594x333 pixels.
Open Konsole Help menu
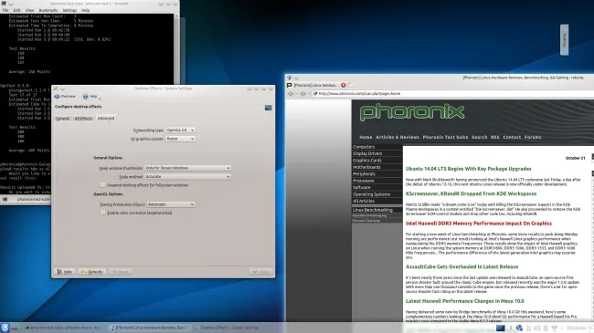tap(86, 10)
